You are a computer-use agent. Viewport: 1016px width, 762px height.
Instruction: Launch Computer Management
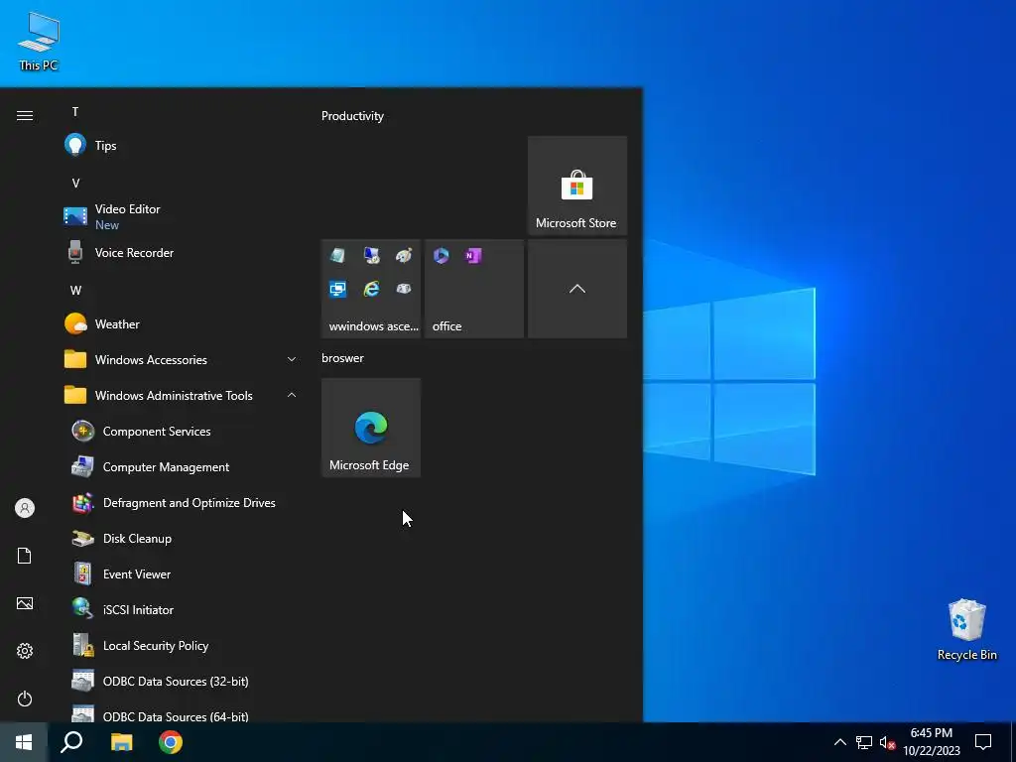pos(181,466)
